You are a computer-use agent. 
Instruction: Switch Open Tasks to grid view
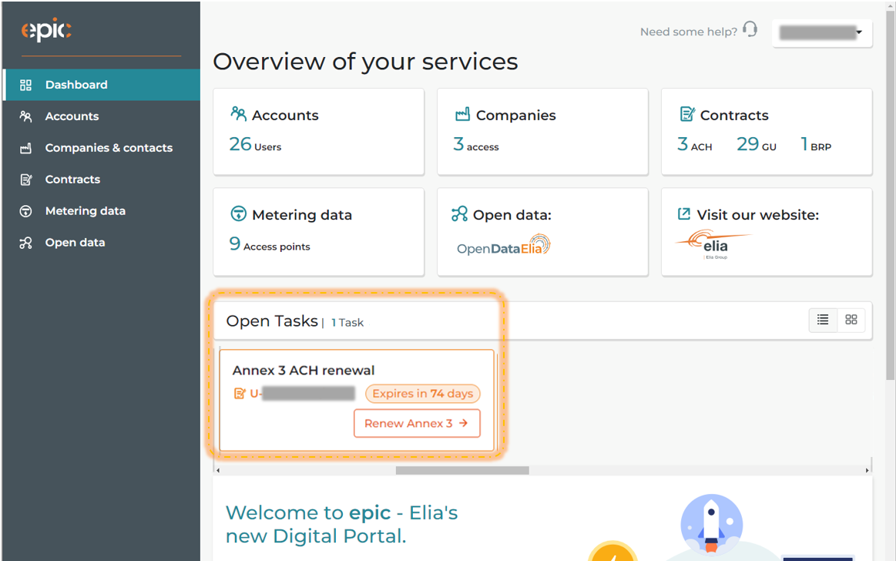851,320
